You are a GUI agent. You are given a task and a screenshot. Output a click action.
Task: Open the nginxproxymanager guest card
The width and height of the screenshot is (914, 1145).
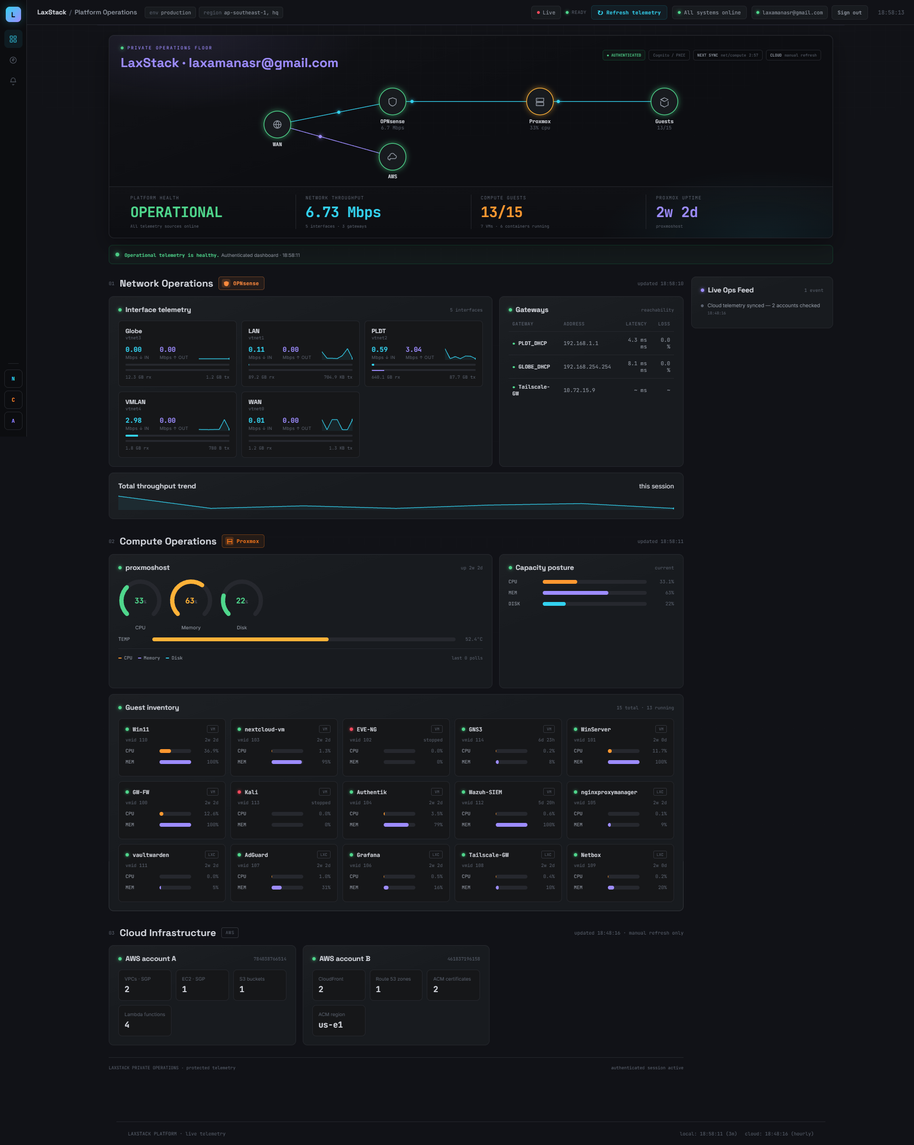click(x=620, y=810)
